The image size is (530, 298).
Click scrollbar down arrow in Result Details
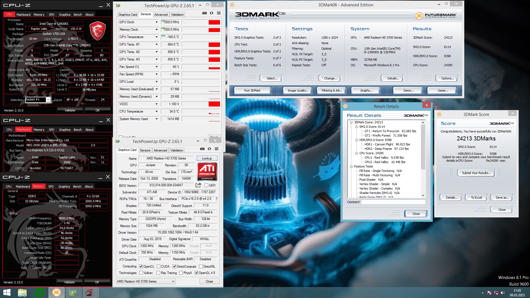tap(423, 195)
